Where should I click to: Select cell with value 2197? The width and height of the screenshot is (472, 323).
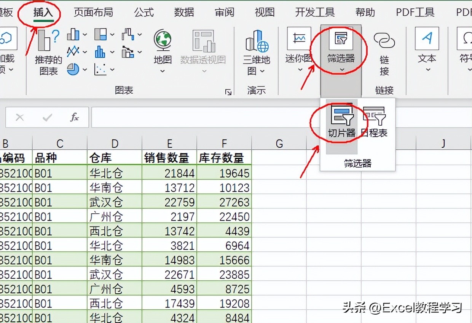169,216
